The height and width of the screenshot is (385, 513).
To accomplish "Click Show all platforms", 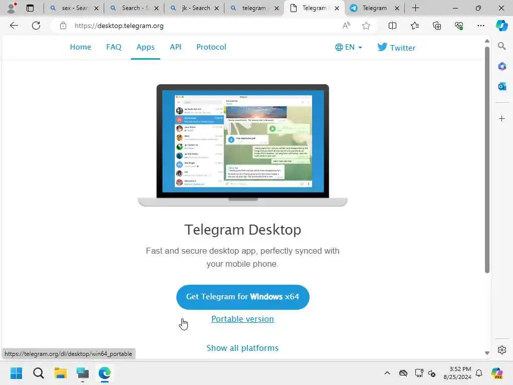I will tap(242, 348).
